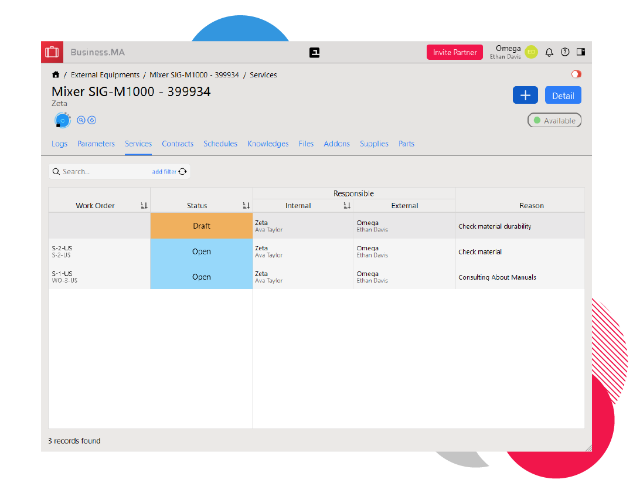Viewport: 633px width, 493px height.
Task: Toggle the red switch below the header
Action: 576,74
